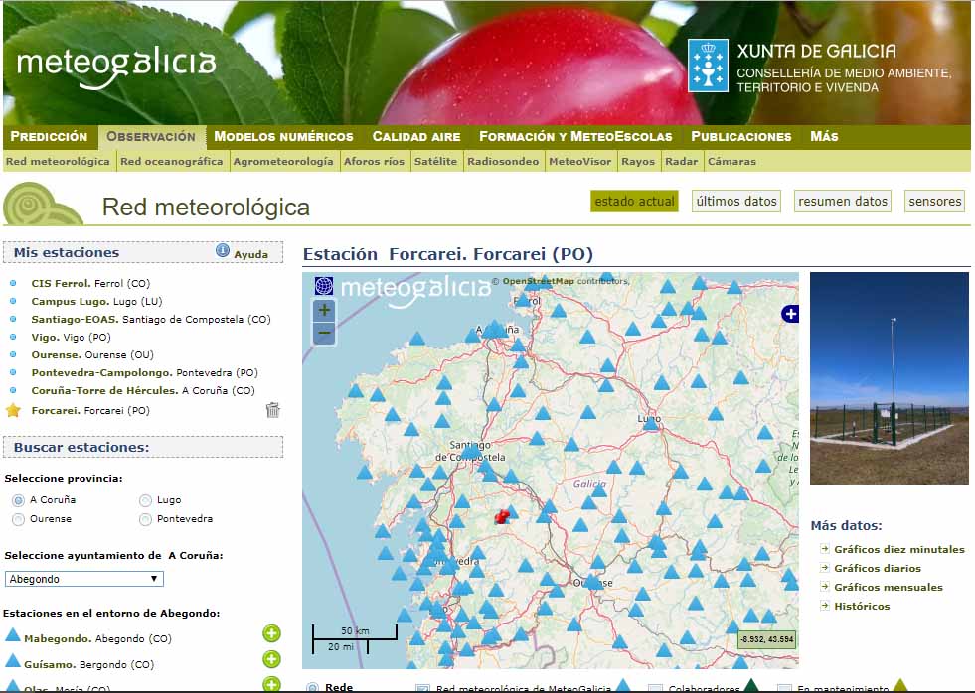975x693 pixels.
Task: Open the Abegondo municipality dropdown
Action: click(x=83, y=579)
